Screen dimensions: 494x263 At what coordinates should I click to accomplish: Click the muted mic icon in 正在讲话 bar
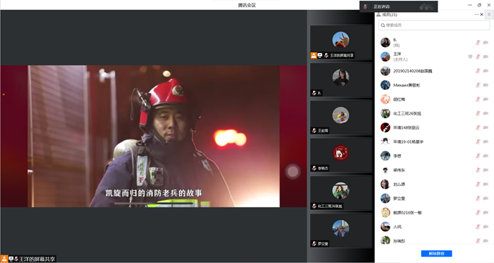[x=365, y=6]
